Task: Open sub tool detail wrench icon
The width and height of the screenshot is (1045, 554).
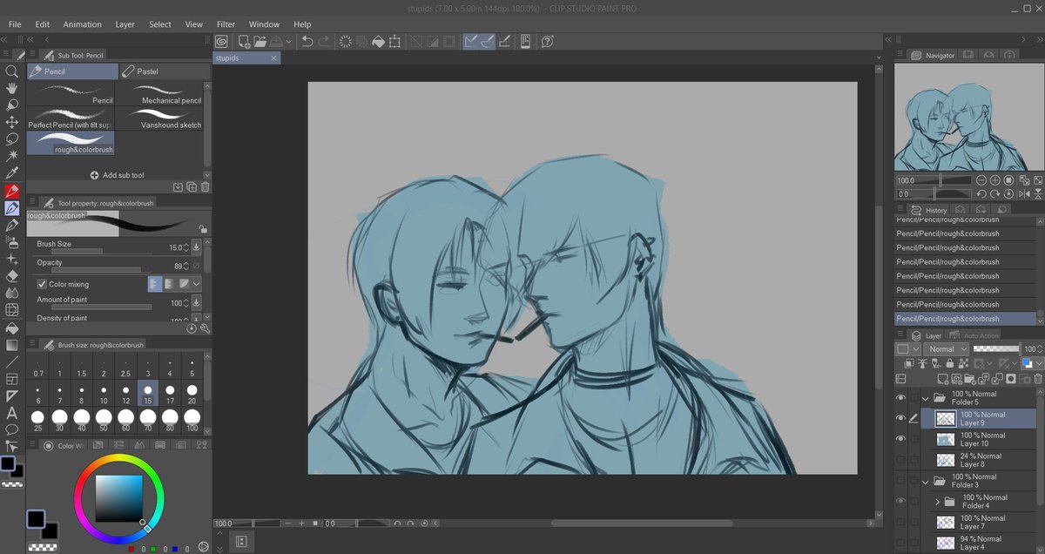Action: coord(206,328)
